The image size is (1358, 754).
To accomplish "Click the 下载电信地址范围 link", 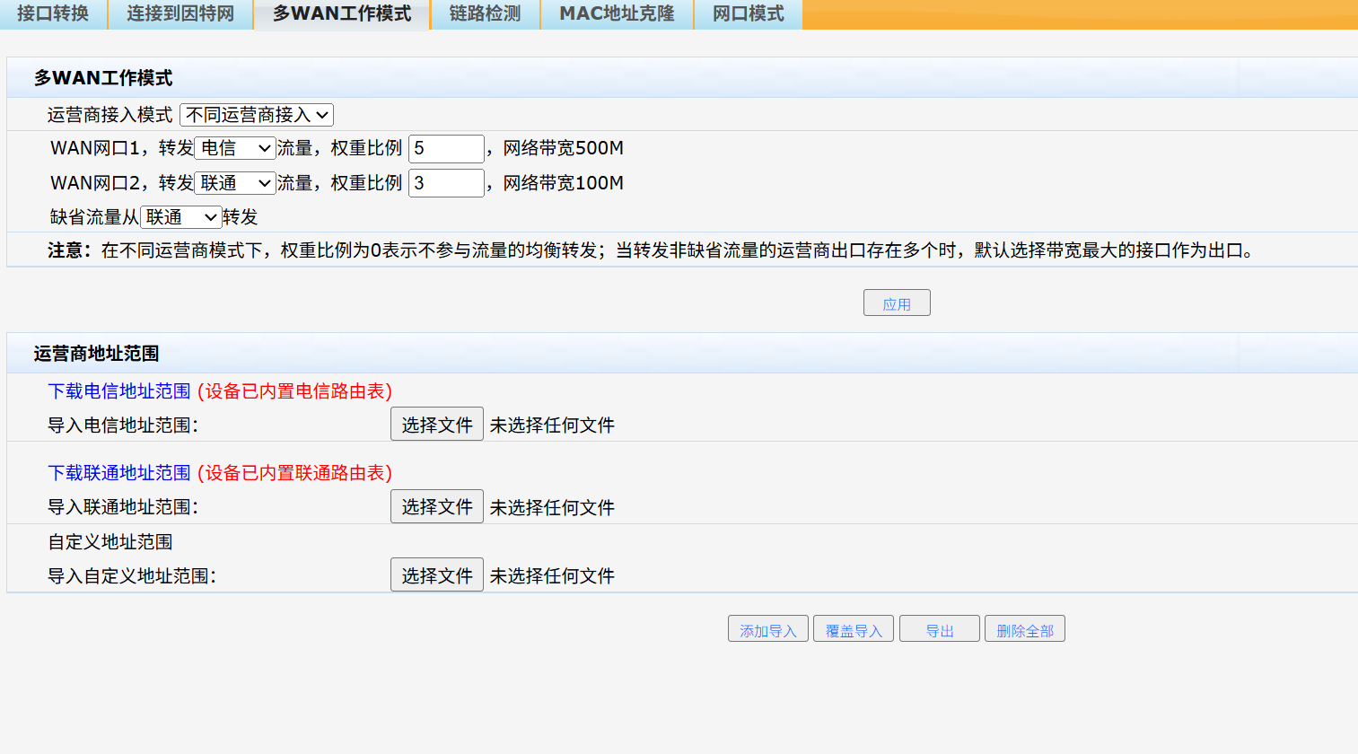I will click(x=119, y=391).
